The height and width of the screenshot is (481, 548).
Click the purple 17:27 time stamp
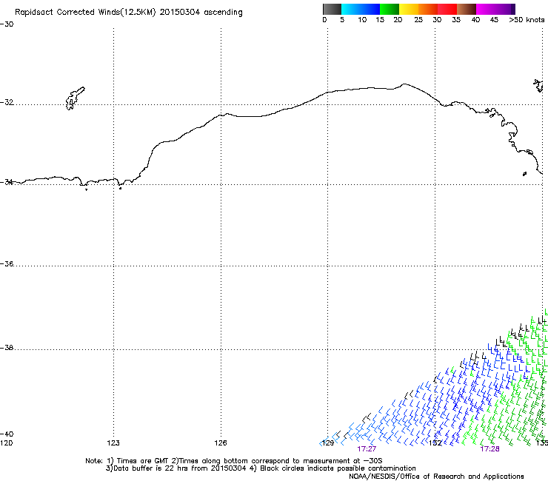point(367,449)
